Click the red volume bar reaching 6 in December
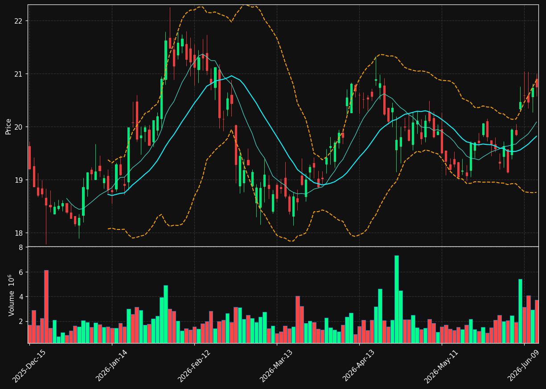The width and height of the screenshot is (546, 389). click(x=46, y=307)
